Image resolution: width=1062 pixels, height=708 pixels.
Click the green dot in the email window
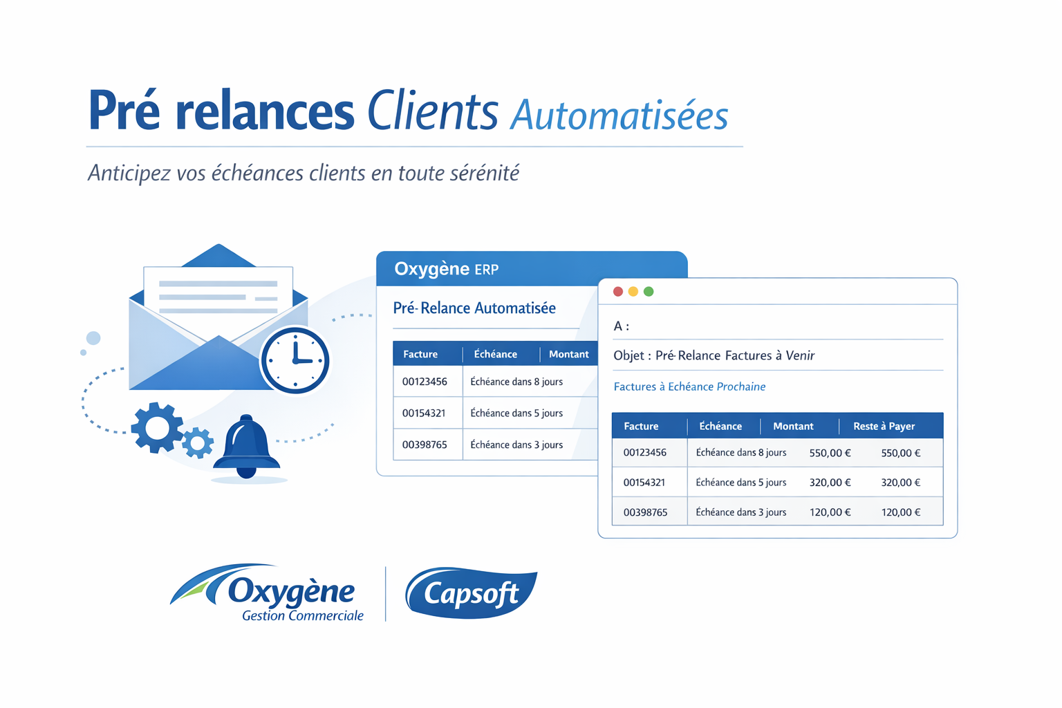(x=649, y=292)
